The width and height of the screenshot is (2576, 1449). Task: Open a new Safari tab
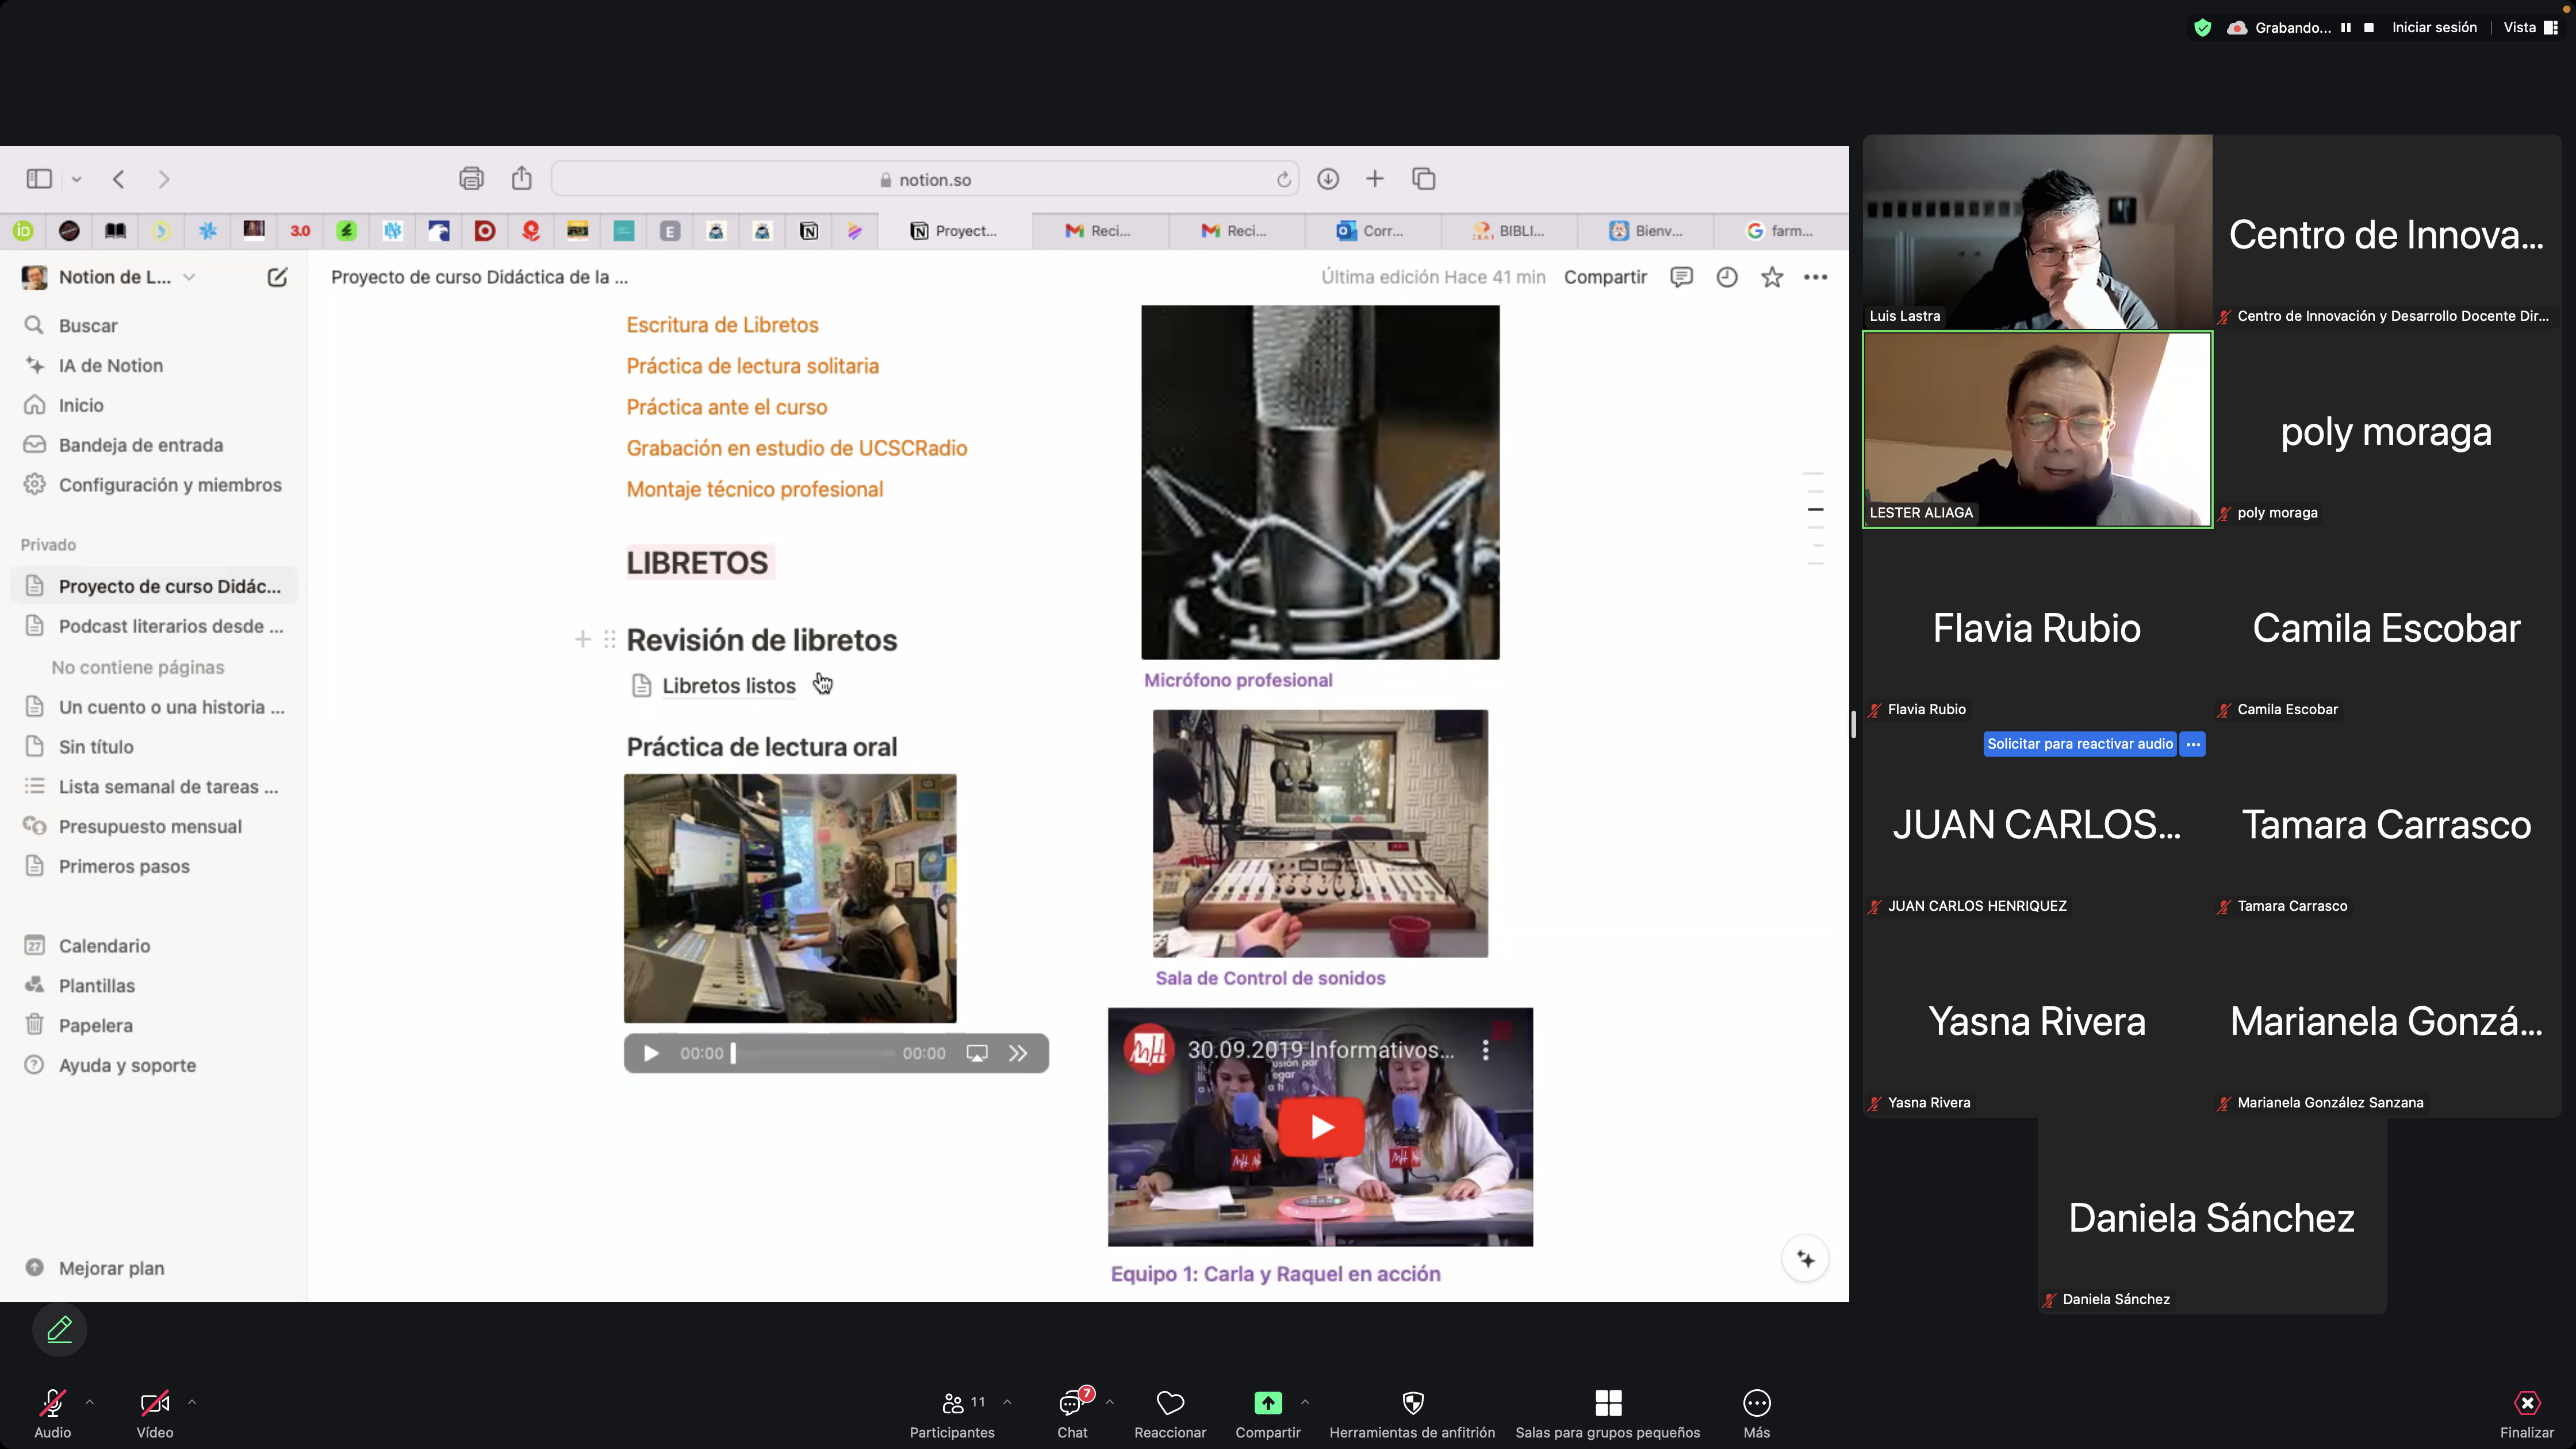1375,179
